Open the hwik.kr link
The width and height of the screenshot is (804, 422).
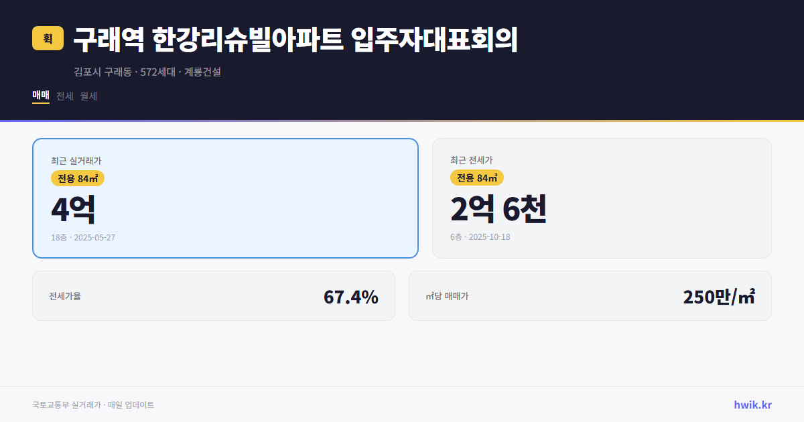click(x=752, y=404)
